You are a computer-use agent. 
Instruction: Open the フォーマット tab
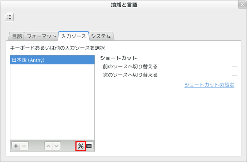[x=41, y=36]
